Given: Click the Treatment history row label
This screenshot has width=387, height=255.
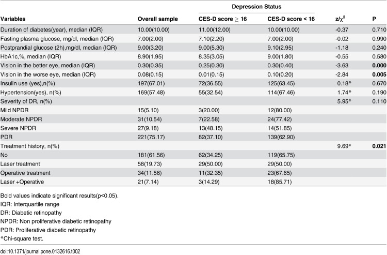Looking at the screenshot, I should point(30,146).
